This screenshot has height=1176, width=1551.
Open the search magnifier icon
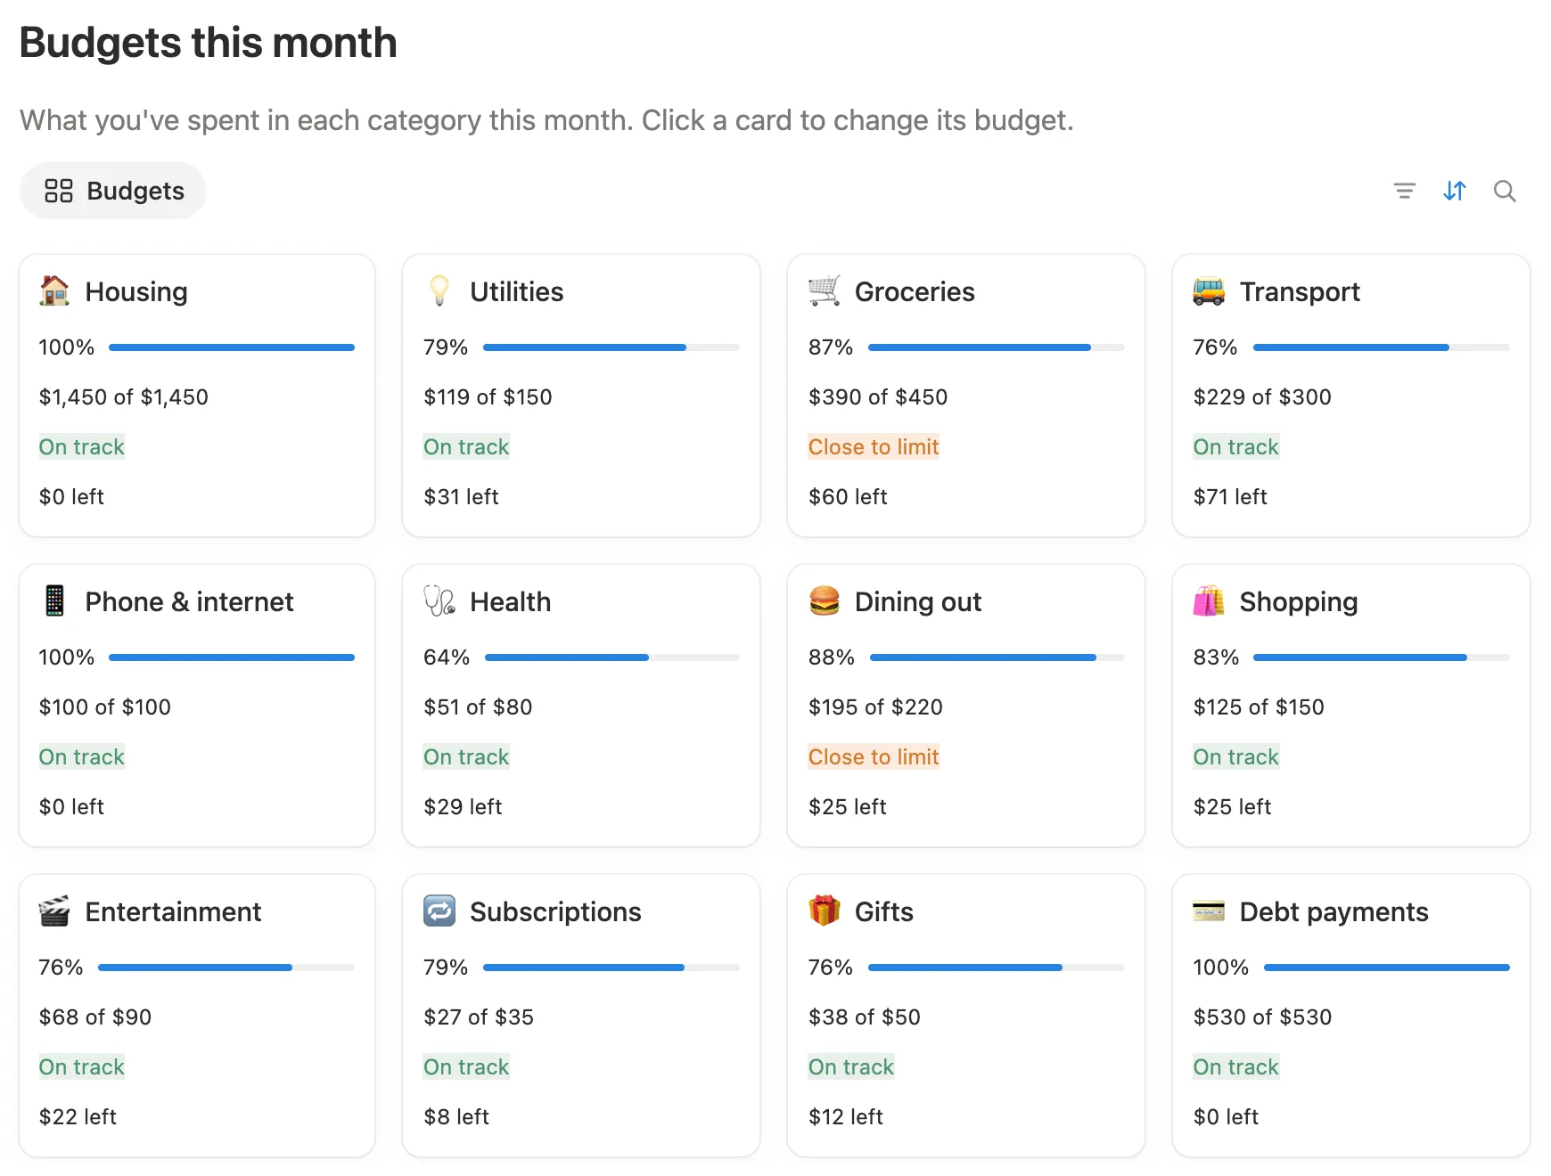tap(1505, 191)
